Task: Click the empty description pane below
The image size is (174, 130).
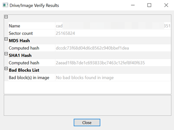Action: click(x=87, y=105)
